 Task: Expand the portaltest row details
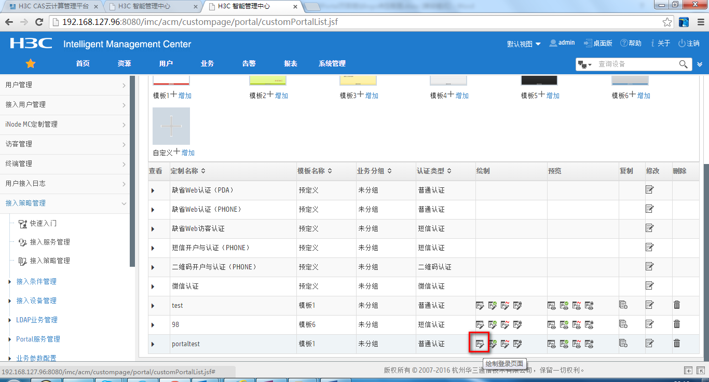pos(153,344)
